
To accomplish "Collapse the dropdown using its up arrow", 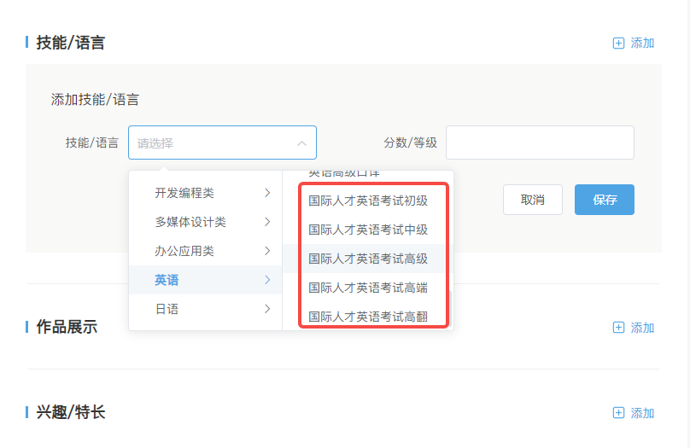I will pos(302,143).
